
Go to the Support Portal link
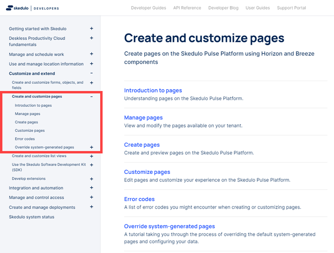coord(292,8)
